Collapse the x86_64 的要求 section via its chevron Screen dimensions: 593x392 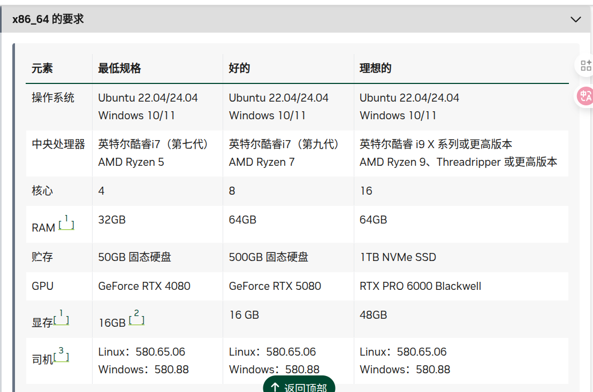point(575,19)
